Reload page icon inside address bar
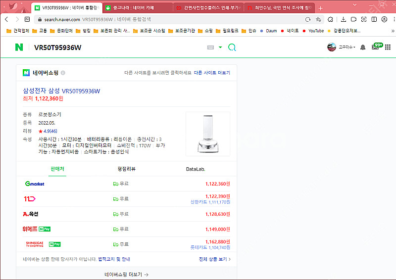The image size is (396, 280). tap(308, 19)
